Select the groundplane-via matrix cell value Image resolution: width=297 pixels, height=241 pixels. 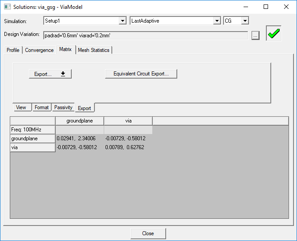coord(125,138)
